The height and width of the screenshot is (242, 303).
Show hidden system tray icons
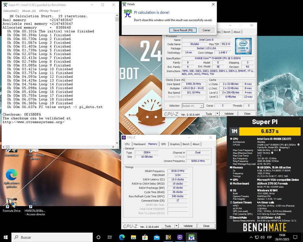tap(251, 237)
